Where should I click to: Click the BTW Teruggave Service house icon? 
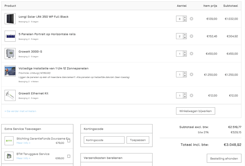(9, 156)
